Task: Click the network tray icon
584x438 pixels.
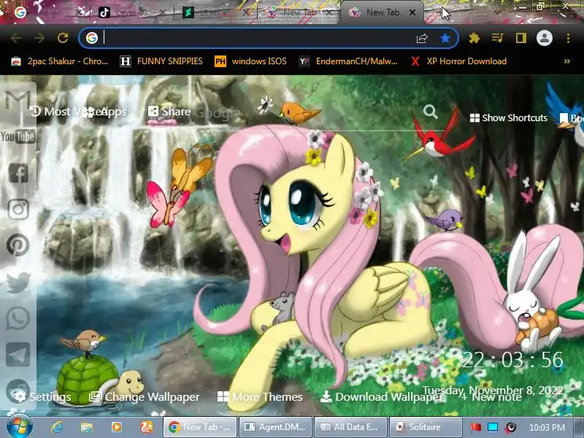Action: (x=493, y=427)
